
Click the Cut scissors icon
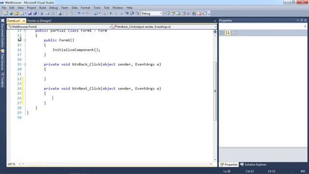(42, 14)
